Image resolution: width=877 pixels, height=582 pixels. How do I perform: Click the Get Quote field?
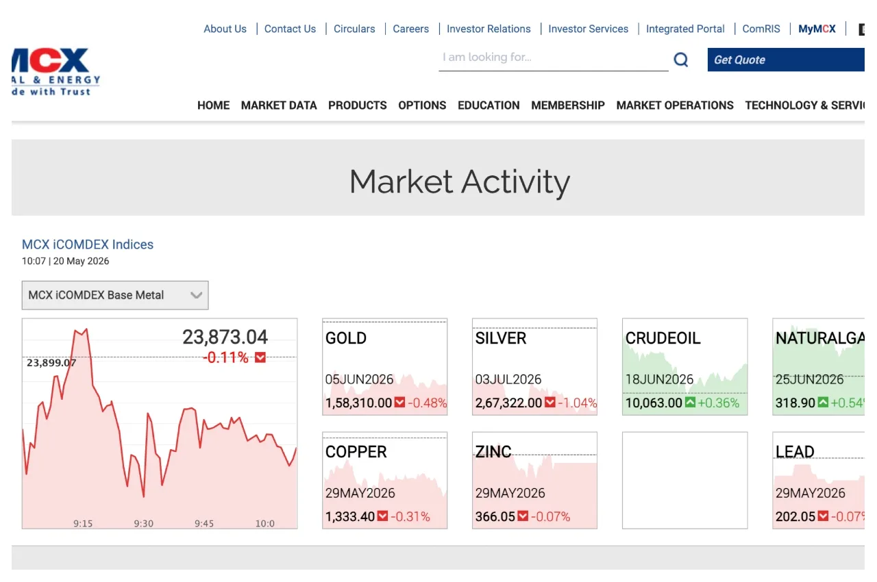click(786, 60)
